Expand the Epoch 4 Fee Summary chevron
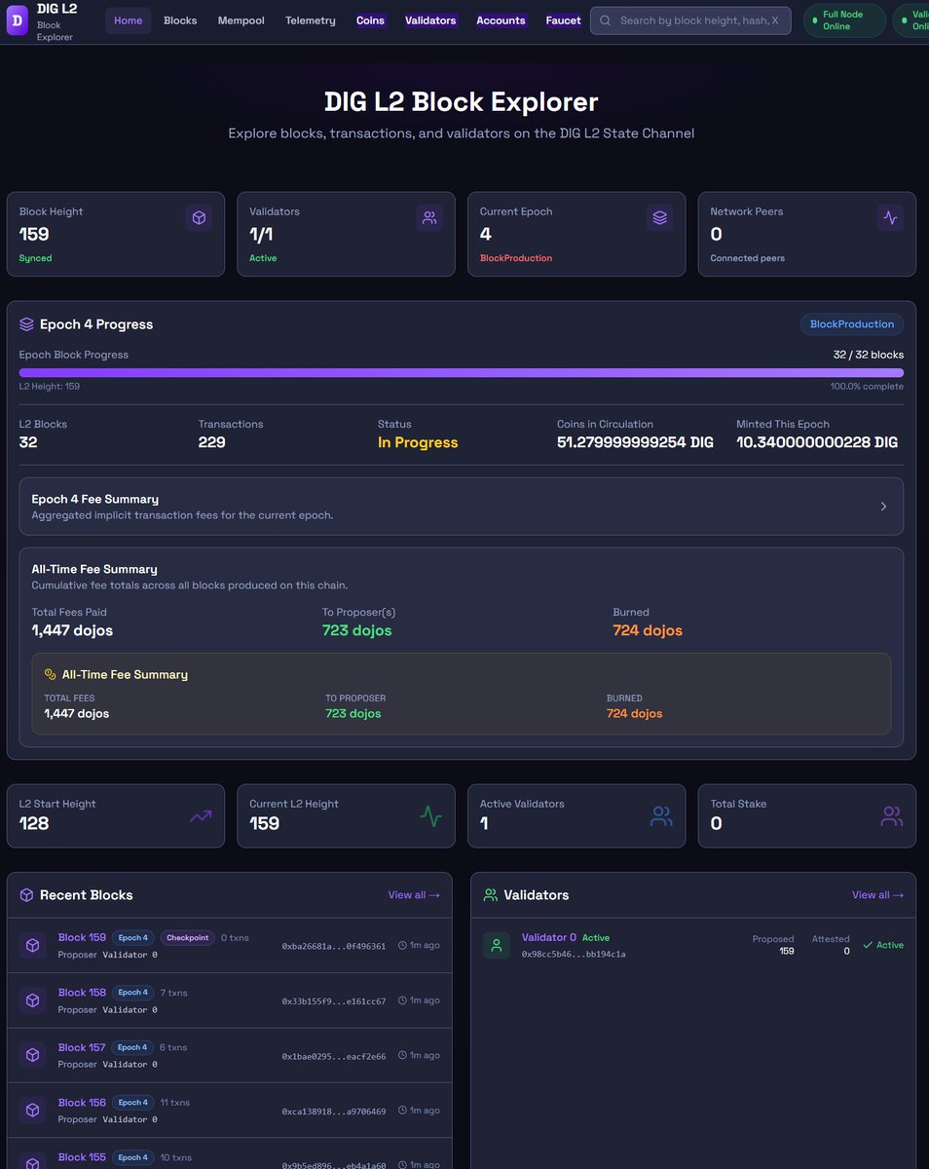929x1169 pixels. click(x=883, y=507)
